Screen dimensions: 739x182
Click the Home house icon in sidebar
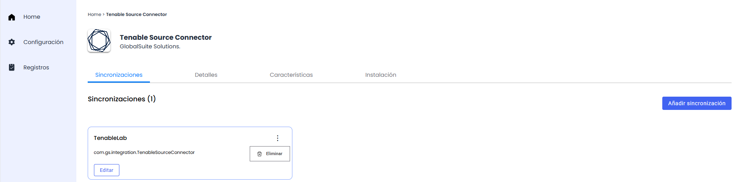[x=12, y=17]
